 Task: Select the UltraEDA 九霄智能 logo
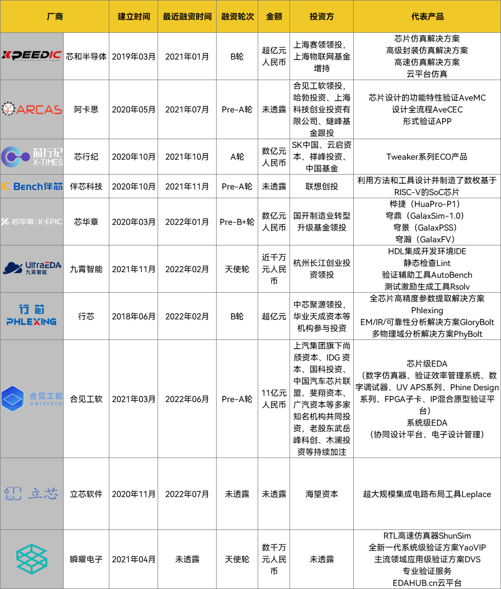32,269
